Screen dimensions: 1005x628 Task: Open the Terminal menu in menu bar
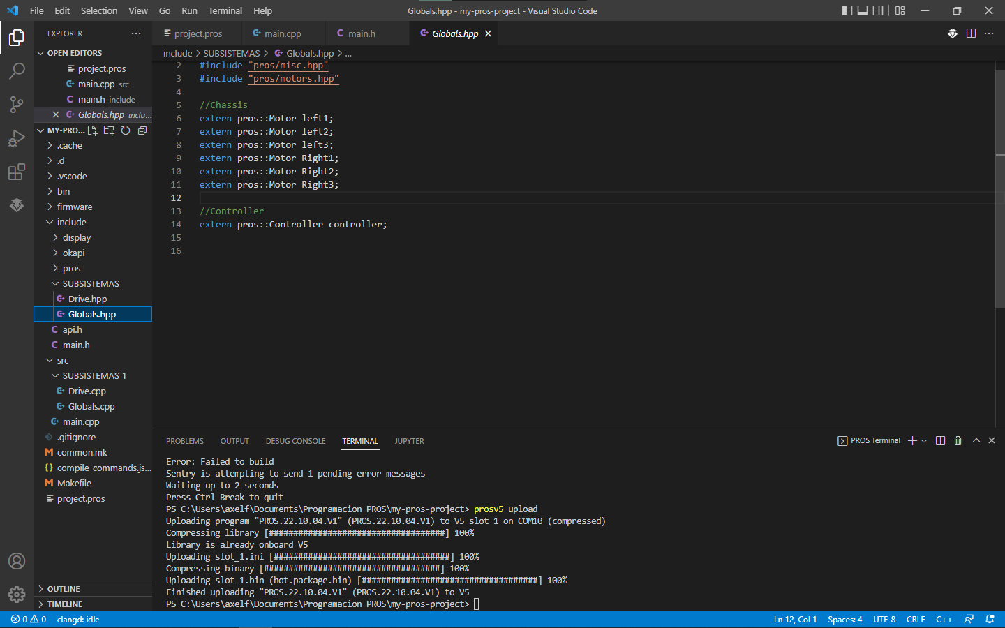tap(225, 10)
